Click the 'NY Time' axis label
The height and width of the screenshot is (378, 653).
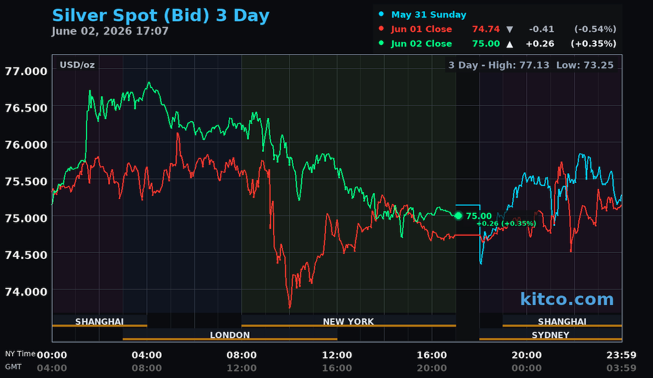click(x=21, y=354)
